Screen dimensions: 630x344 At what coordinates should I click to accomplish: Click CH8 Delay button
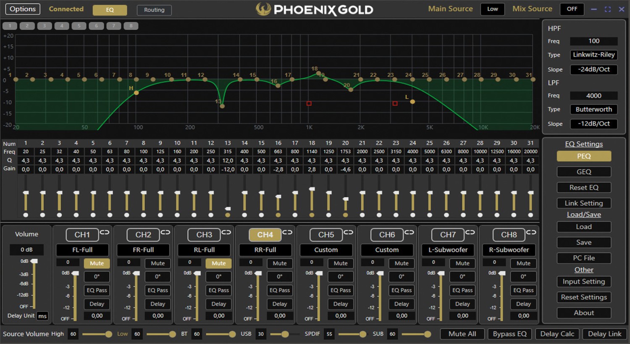pyautogui.click(x=523, y=304)
